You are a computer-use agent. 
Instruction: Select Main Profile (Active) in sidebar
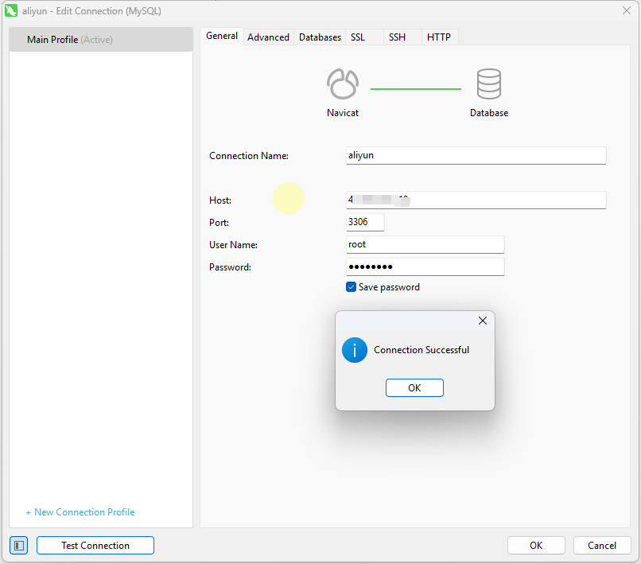click(101, 40)
